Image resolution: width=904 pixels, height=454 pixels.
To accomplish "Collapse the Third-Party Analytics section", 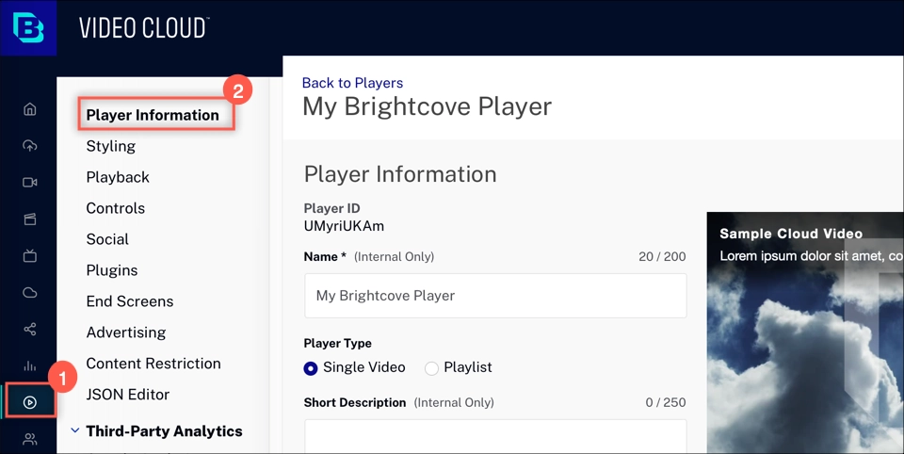I will click(75, 430).
